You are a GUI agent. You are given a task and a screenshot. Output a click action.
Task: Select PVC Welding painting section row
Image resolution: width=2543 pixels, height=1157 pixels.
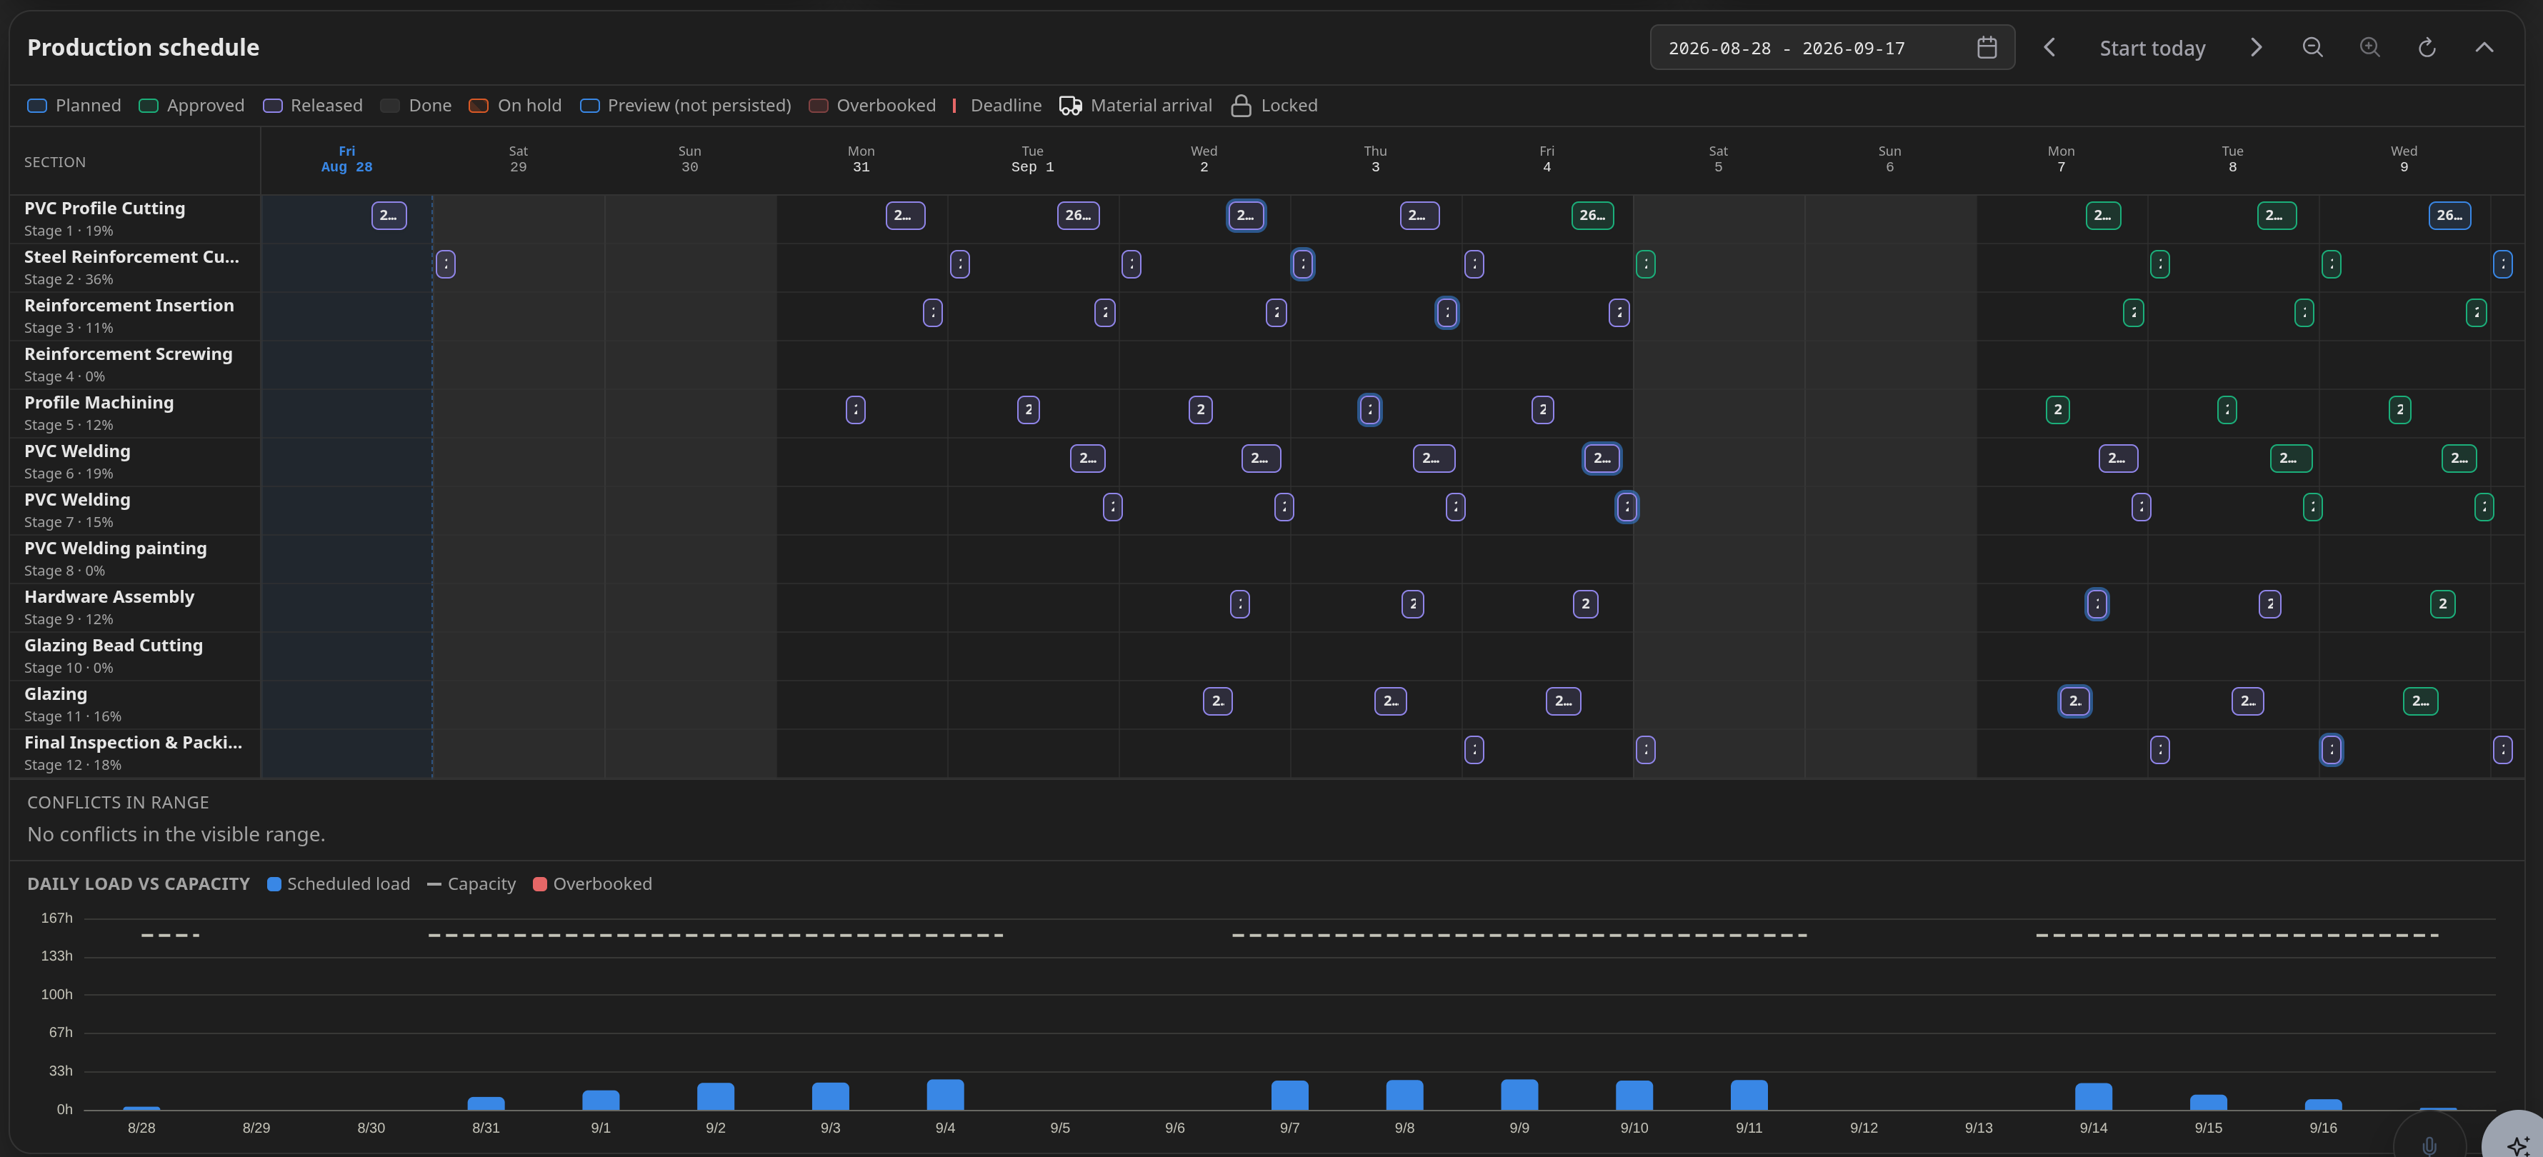point(135,559)
